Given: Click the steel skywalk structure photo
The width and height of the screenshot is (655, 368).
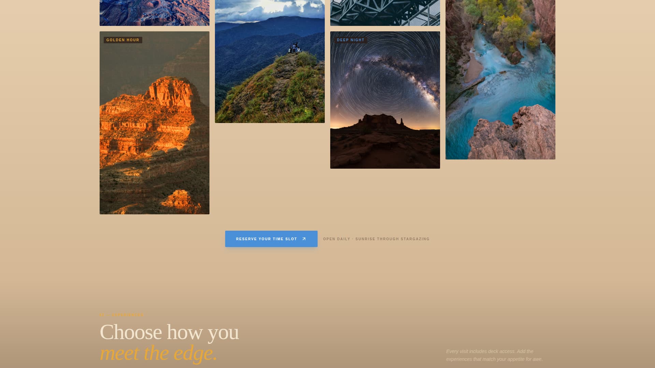Looking at the screenshot, I should [x=385, y=13].
